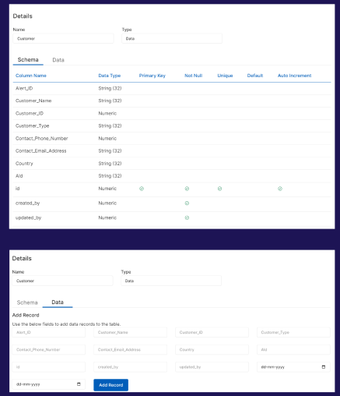This screenshot has height=396, width=340.
Task: Click the Auto Increment checkmark for id
Action: point(280,189)
